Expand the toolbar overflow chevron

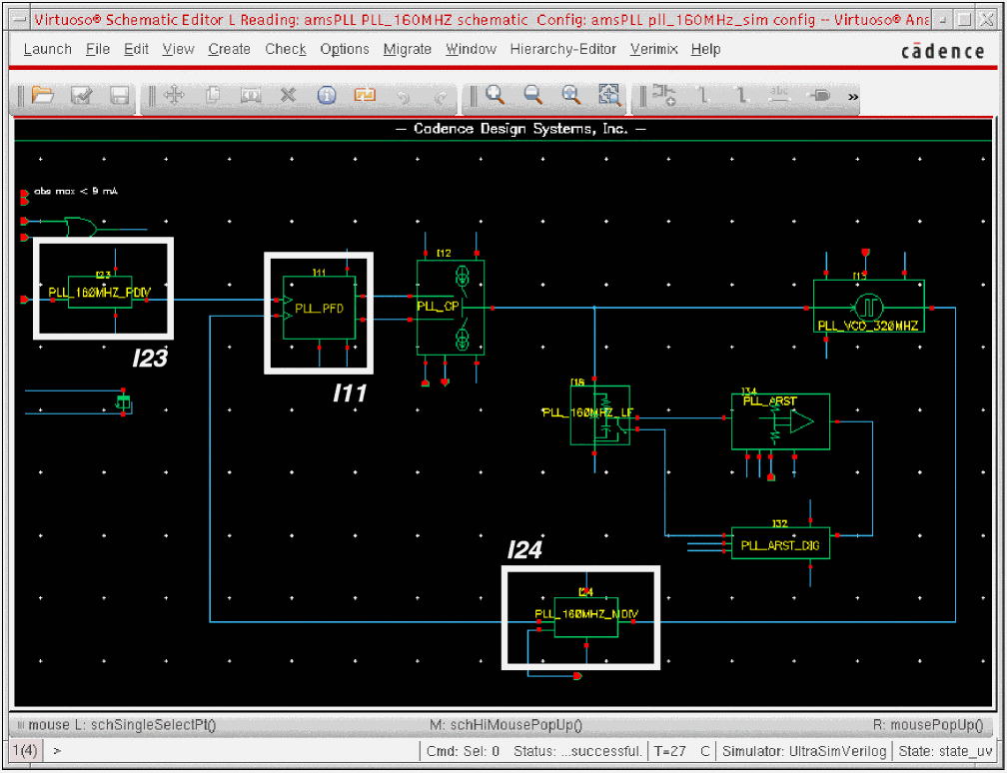853,97
